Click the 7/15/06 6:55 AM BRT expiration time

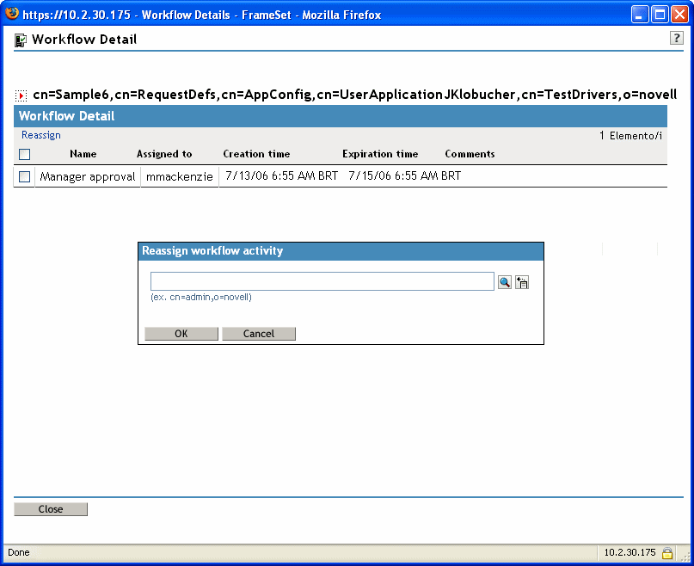[404, 175]
